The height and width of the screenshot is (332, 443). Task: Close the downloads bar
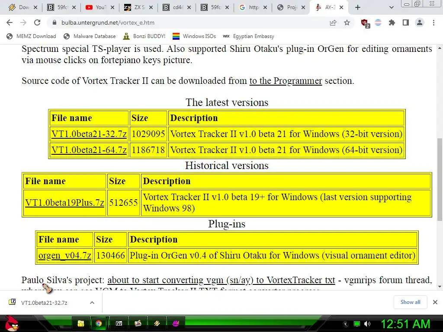[435, 302]
